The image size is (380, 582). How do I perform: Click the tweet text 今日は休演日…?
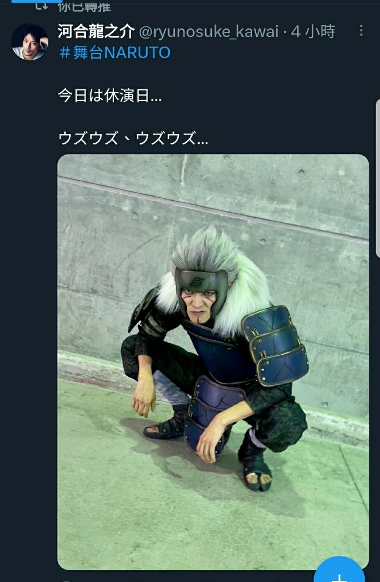(x=110, y=95)
